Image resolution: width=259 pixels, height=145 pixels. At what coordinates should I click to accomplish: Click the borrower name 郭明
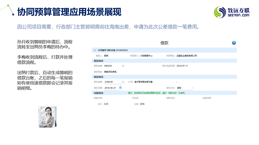106,56
